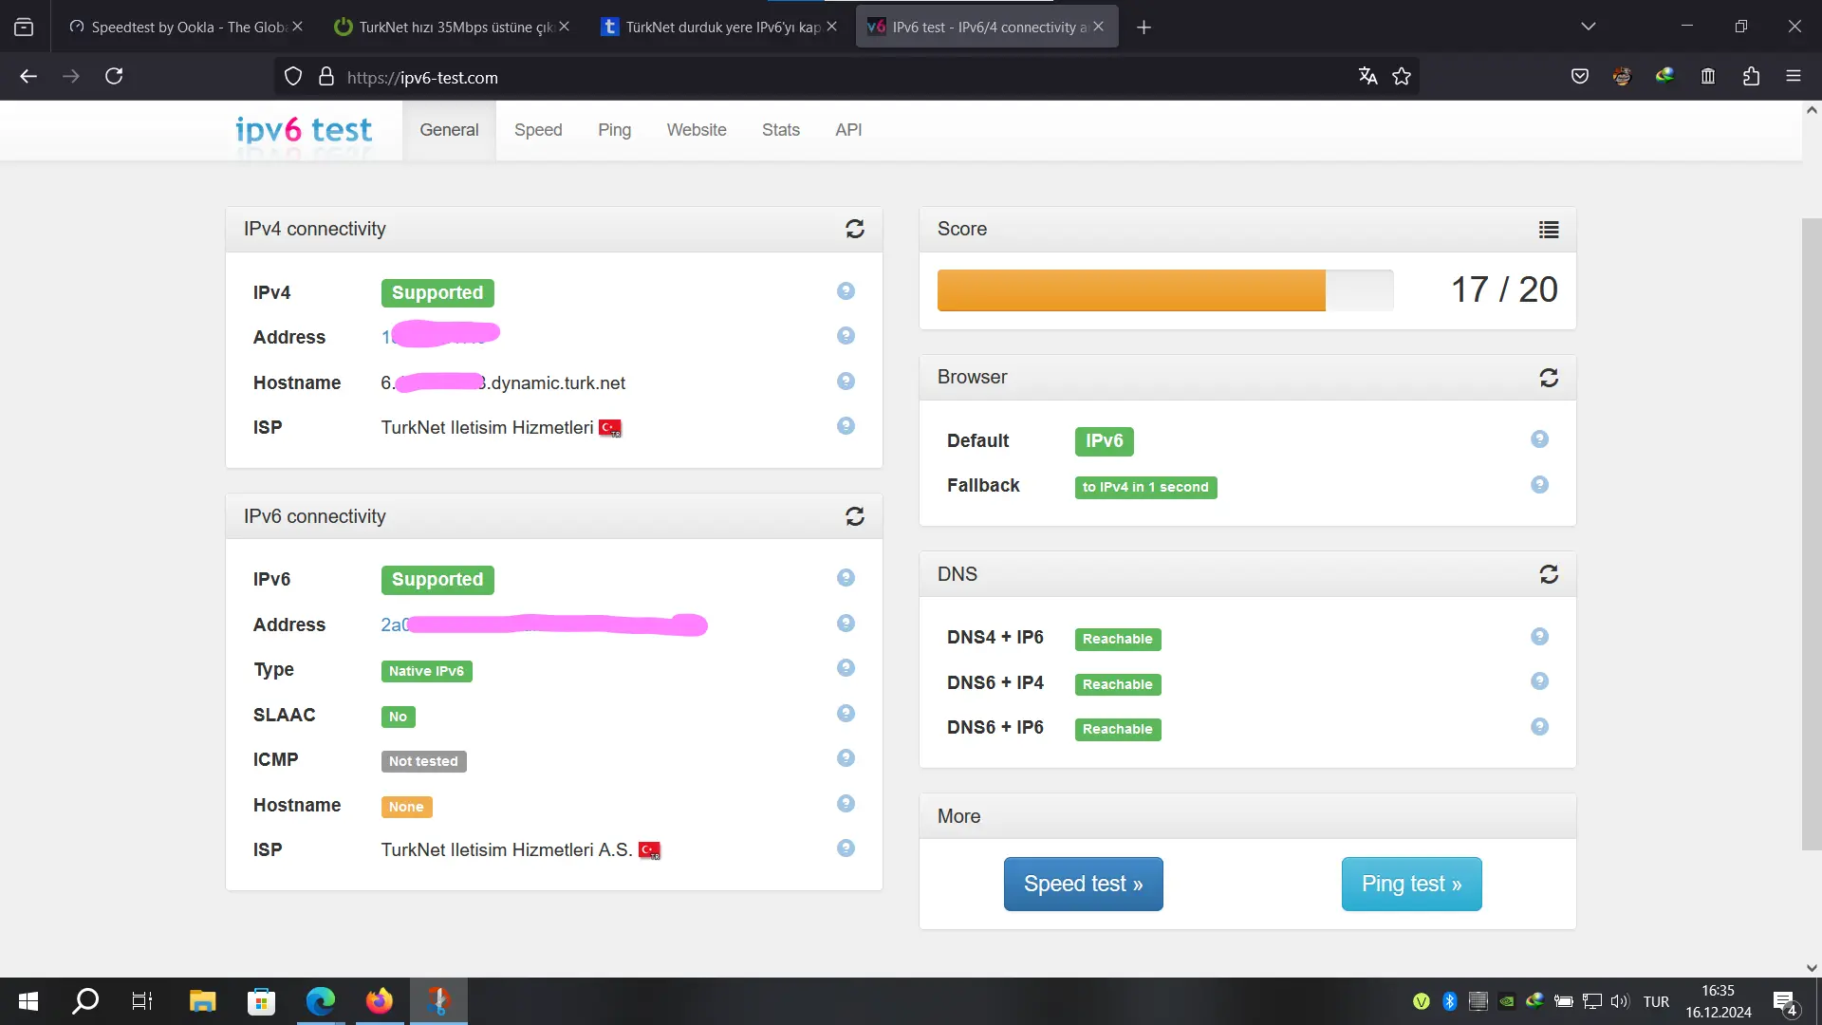Image resolution: width=1822 pixels, height=1025 pixels.
Task: Click the page vertical scrollbar
Action: point(1812,534)
